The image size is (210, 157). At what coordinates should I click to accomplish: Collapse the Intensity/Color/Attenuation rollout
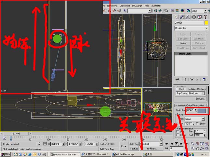(x=191, y=106)
